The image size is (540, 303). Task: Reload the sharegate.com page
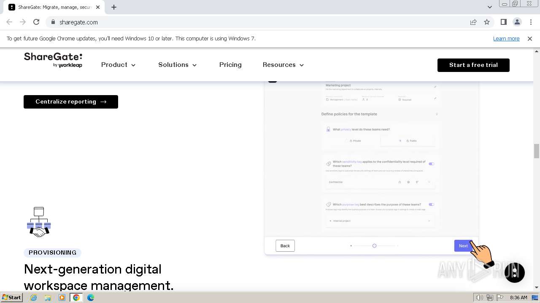pos(36,22)
